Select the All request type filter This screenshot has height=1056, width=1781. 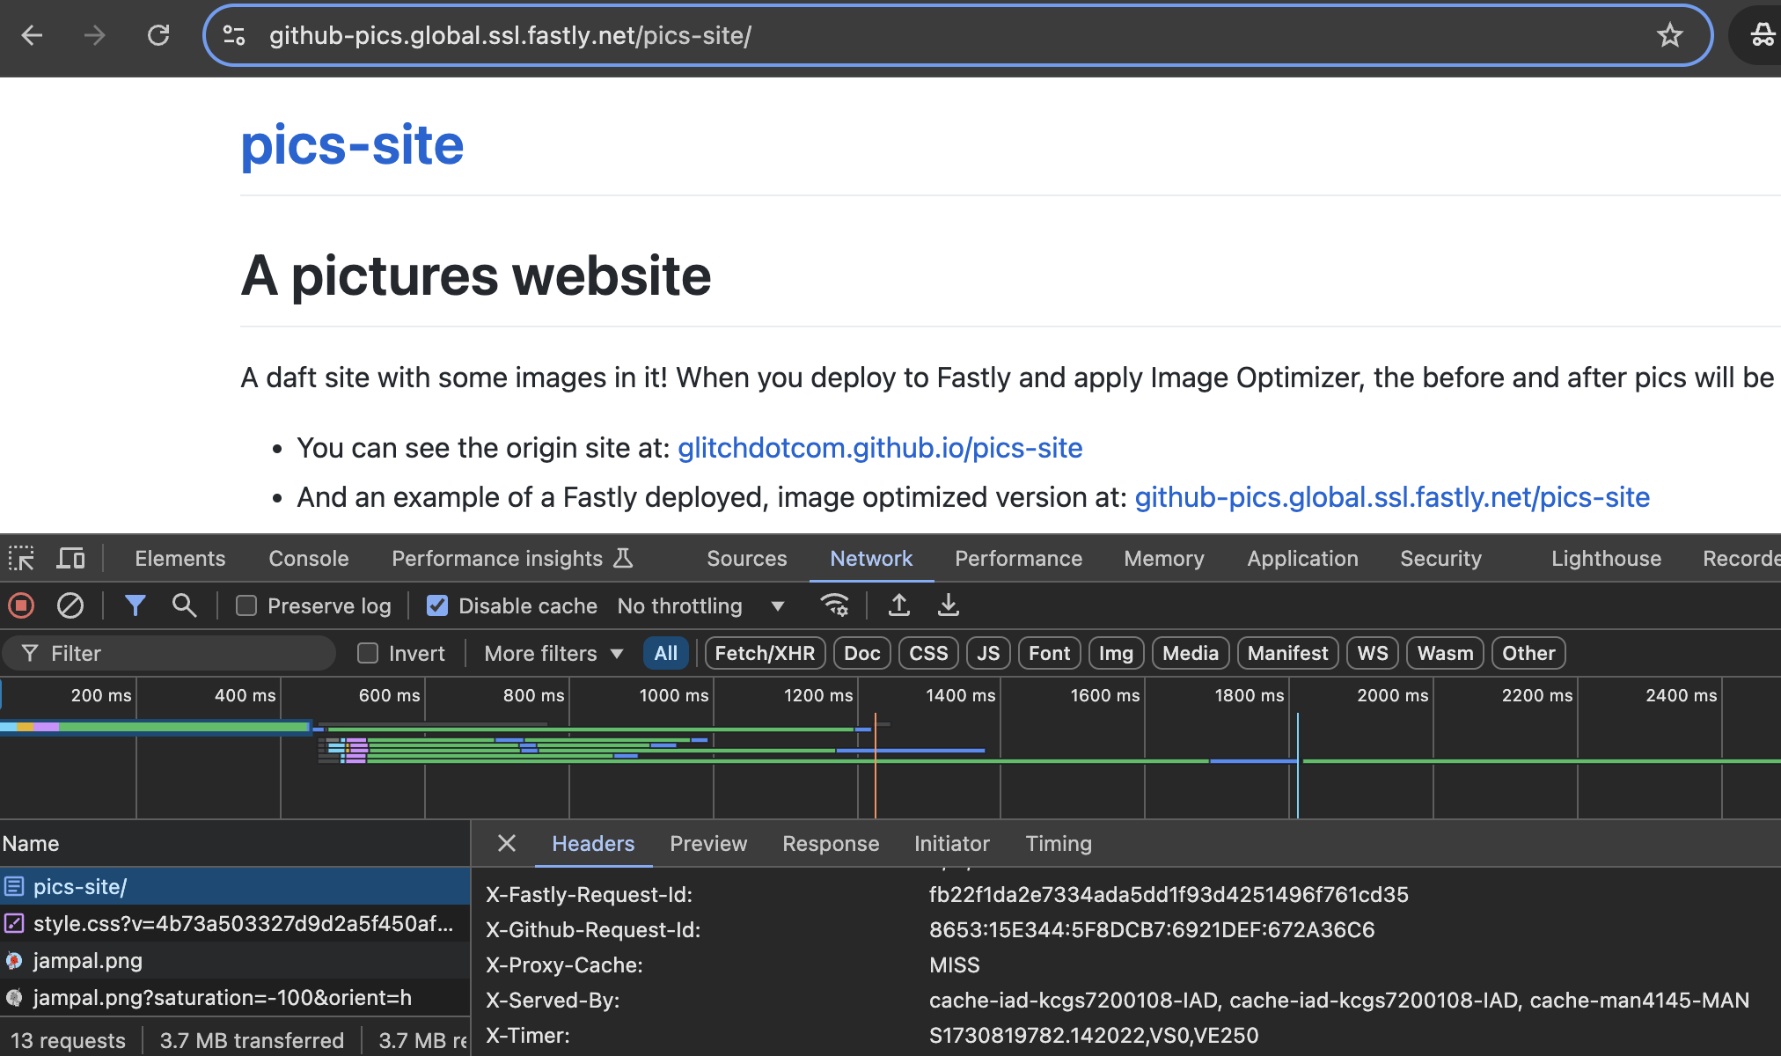666,653
